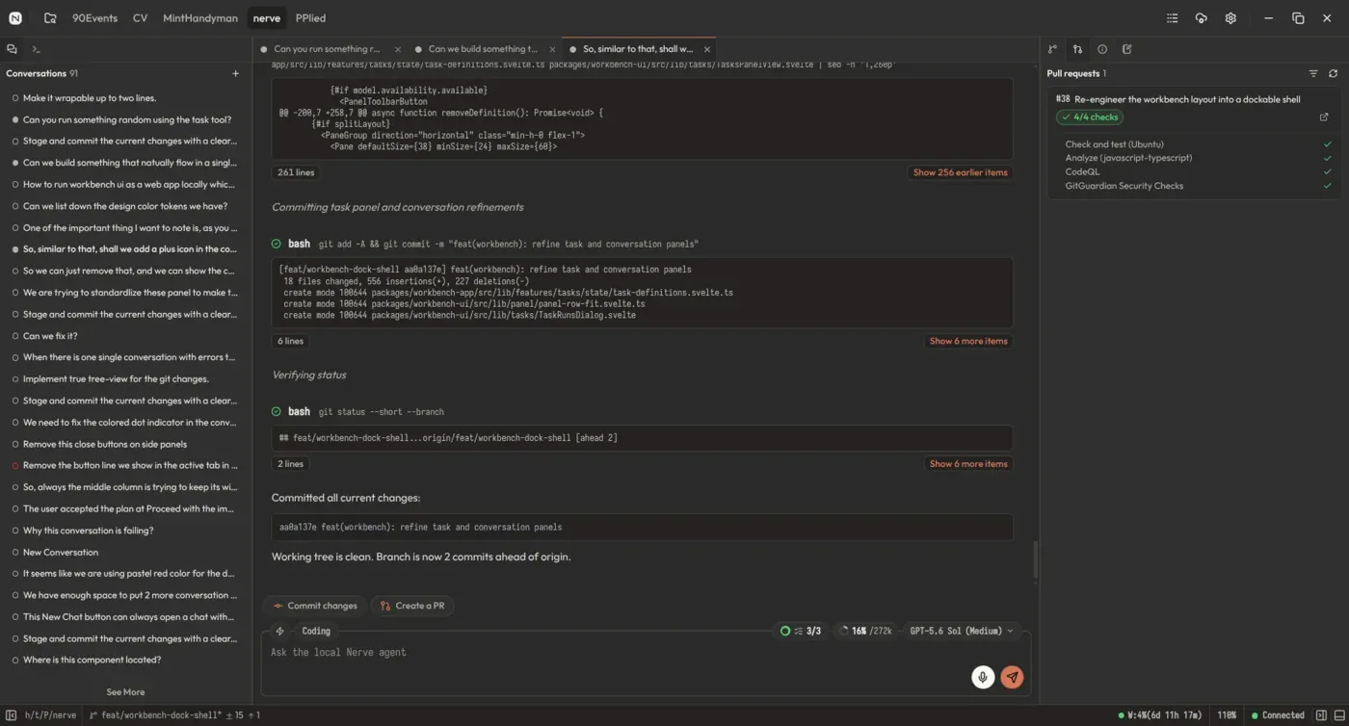
Task: Open the info panel icon
Action: click(x=1102, y=49)
